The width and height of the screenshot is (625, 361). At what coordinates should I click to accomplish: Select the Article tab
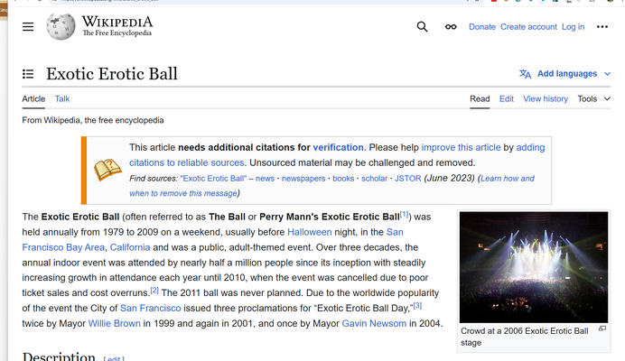coord(33,98)
